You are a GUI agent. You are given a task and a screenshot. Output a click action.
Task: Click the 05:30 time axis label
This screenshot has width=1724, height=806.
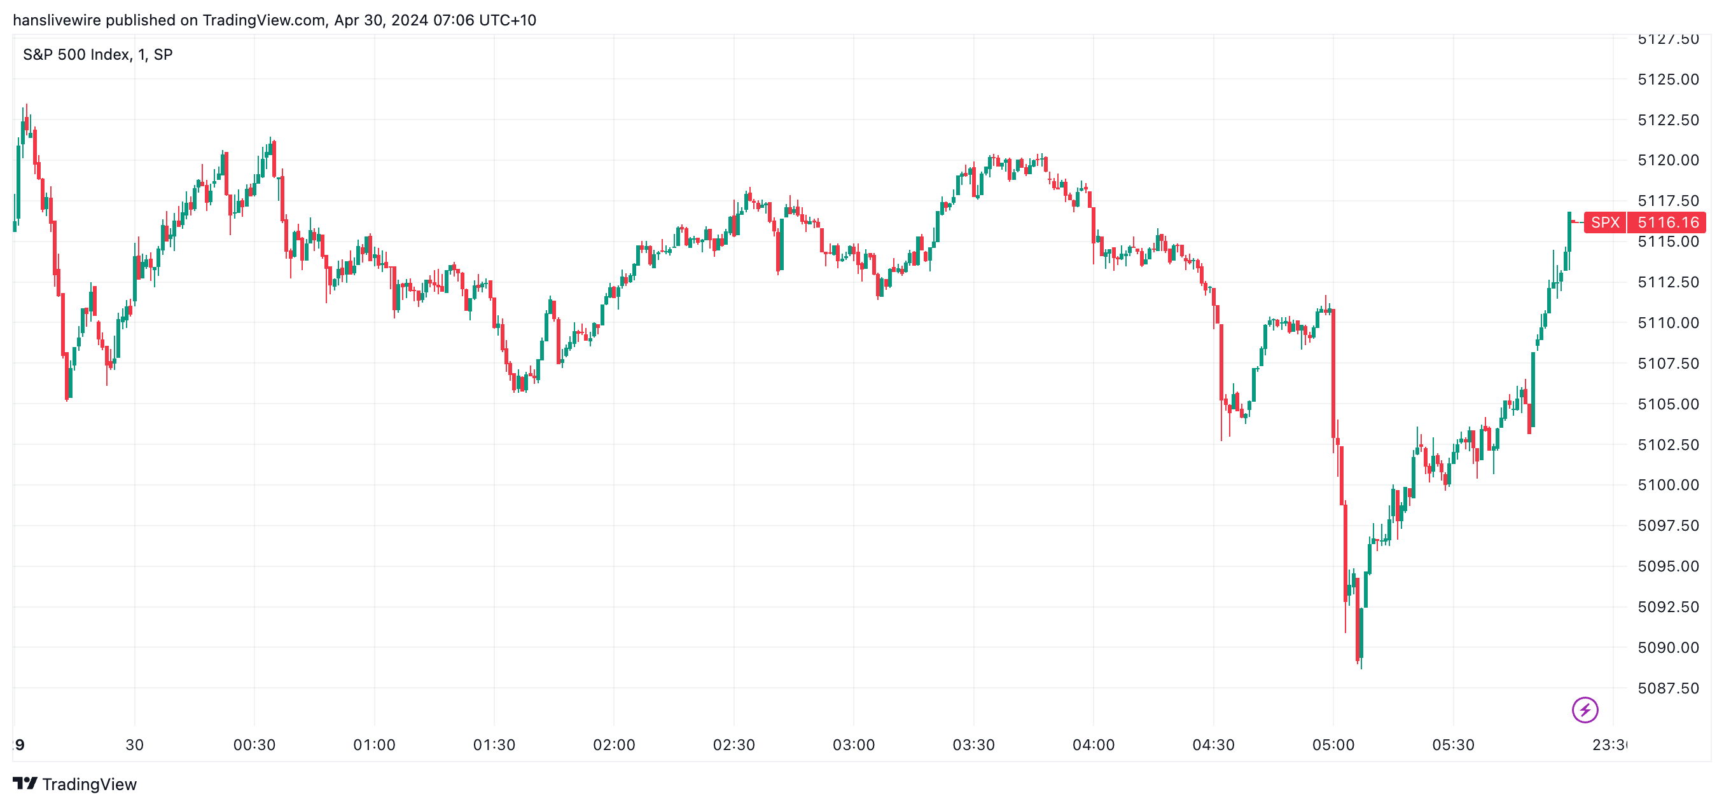point(1453,744)
